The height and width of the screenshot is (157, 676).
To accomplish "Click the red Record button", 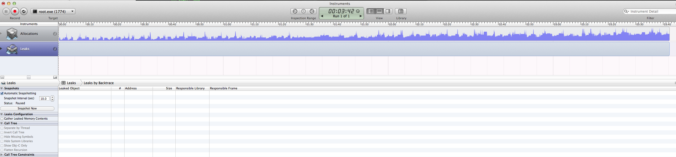I will tap(15, 12).
